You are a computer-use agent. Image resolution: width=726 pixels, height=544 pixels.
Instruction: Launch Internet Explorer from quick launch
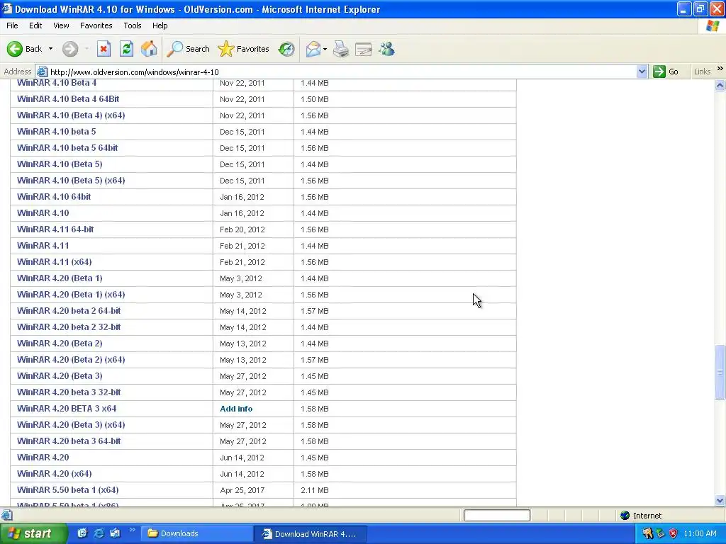point(99,533)
